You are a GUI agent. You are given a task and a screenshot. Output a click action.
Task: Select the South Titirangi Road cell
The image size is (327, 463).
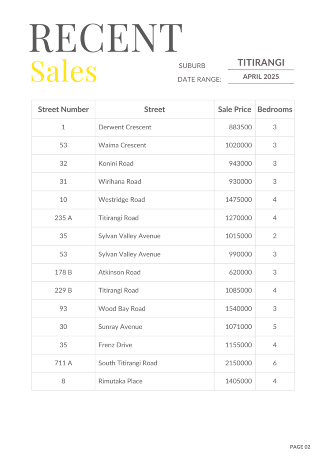[154, 363]
